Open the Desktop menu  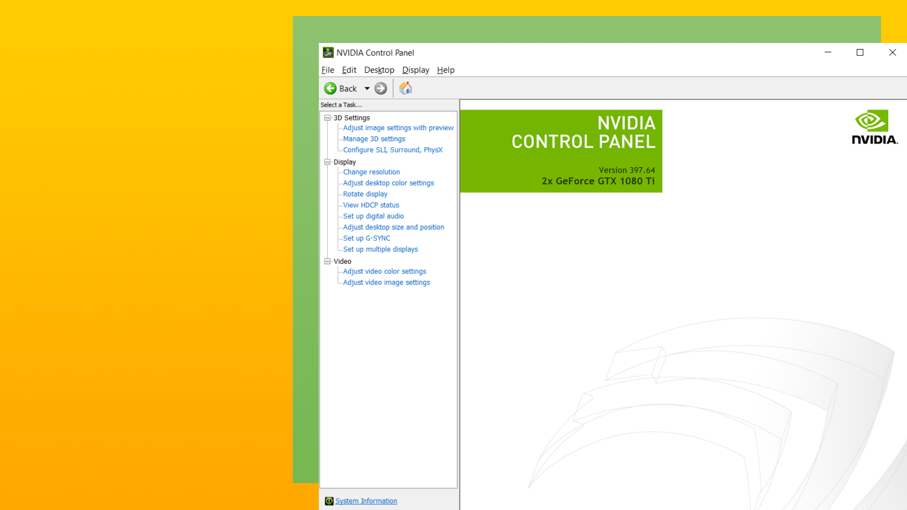(x=379, y=70)
